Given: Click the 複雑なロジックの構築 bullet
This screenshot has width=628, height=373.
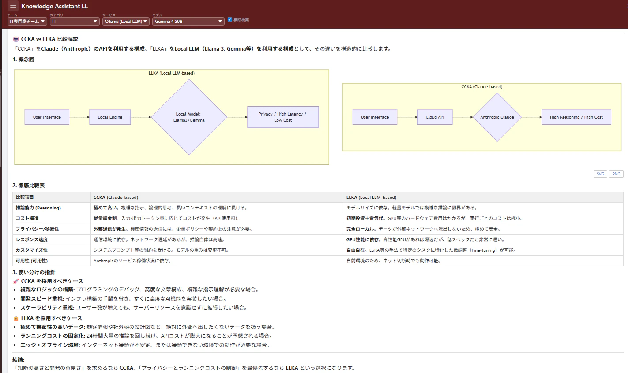Looking at the screenshot, I should [139, 290].
